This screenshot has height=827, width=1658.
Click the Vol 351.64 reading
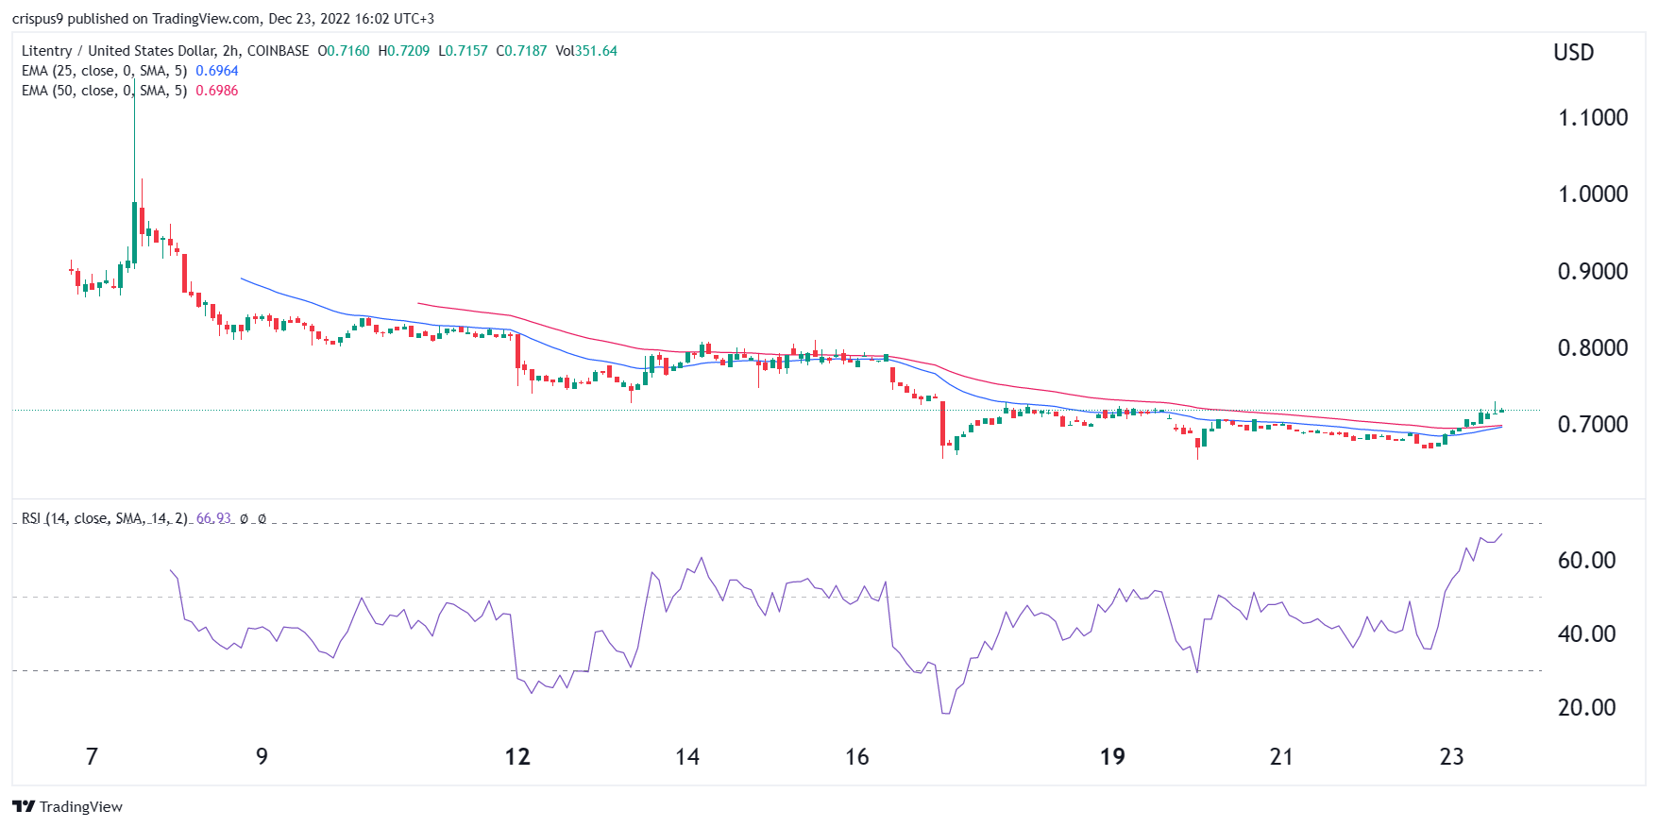pos(586,51)
